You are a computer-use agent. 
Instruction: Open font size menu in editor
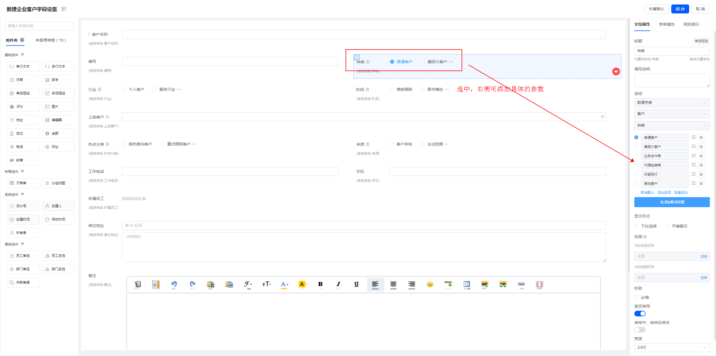click(267, 284)
